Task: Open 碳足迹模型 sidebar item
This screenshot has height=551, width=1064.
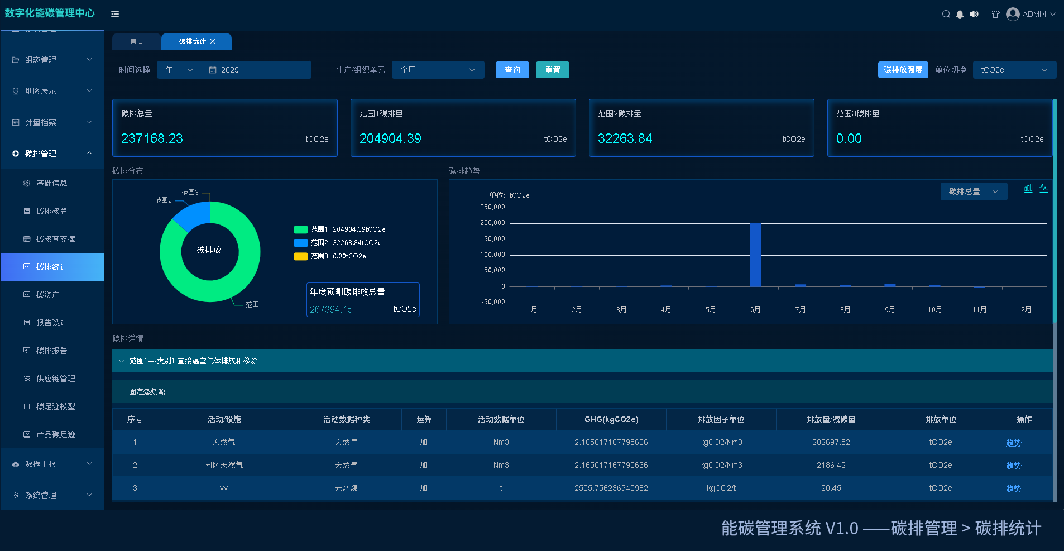Action: (52, 406)
